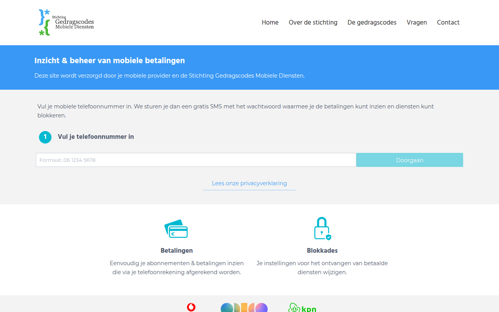
Task: Click the 'Deze site wordt verzorgd' banner subtitle
Action: [170, 76]
